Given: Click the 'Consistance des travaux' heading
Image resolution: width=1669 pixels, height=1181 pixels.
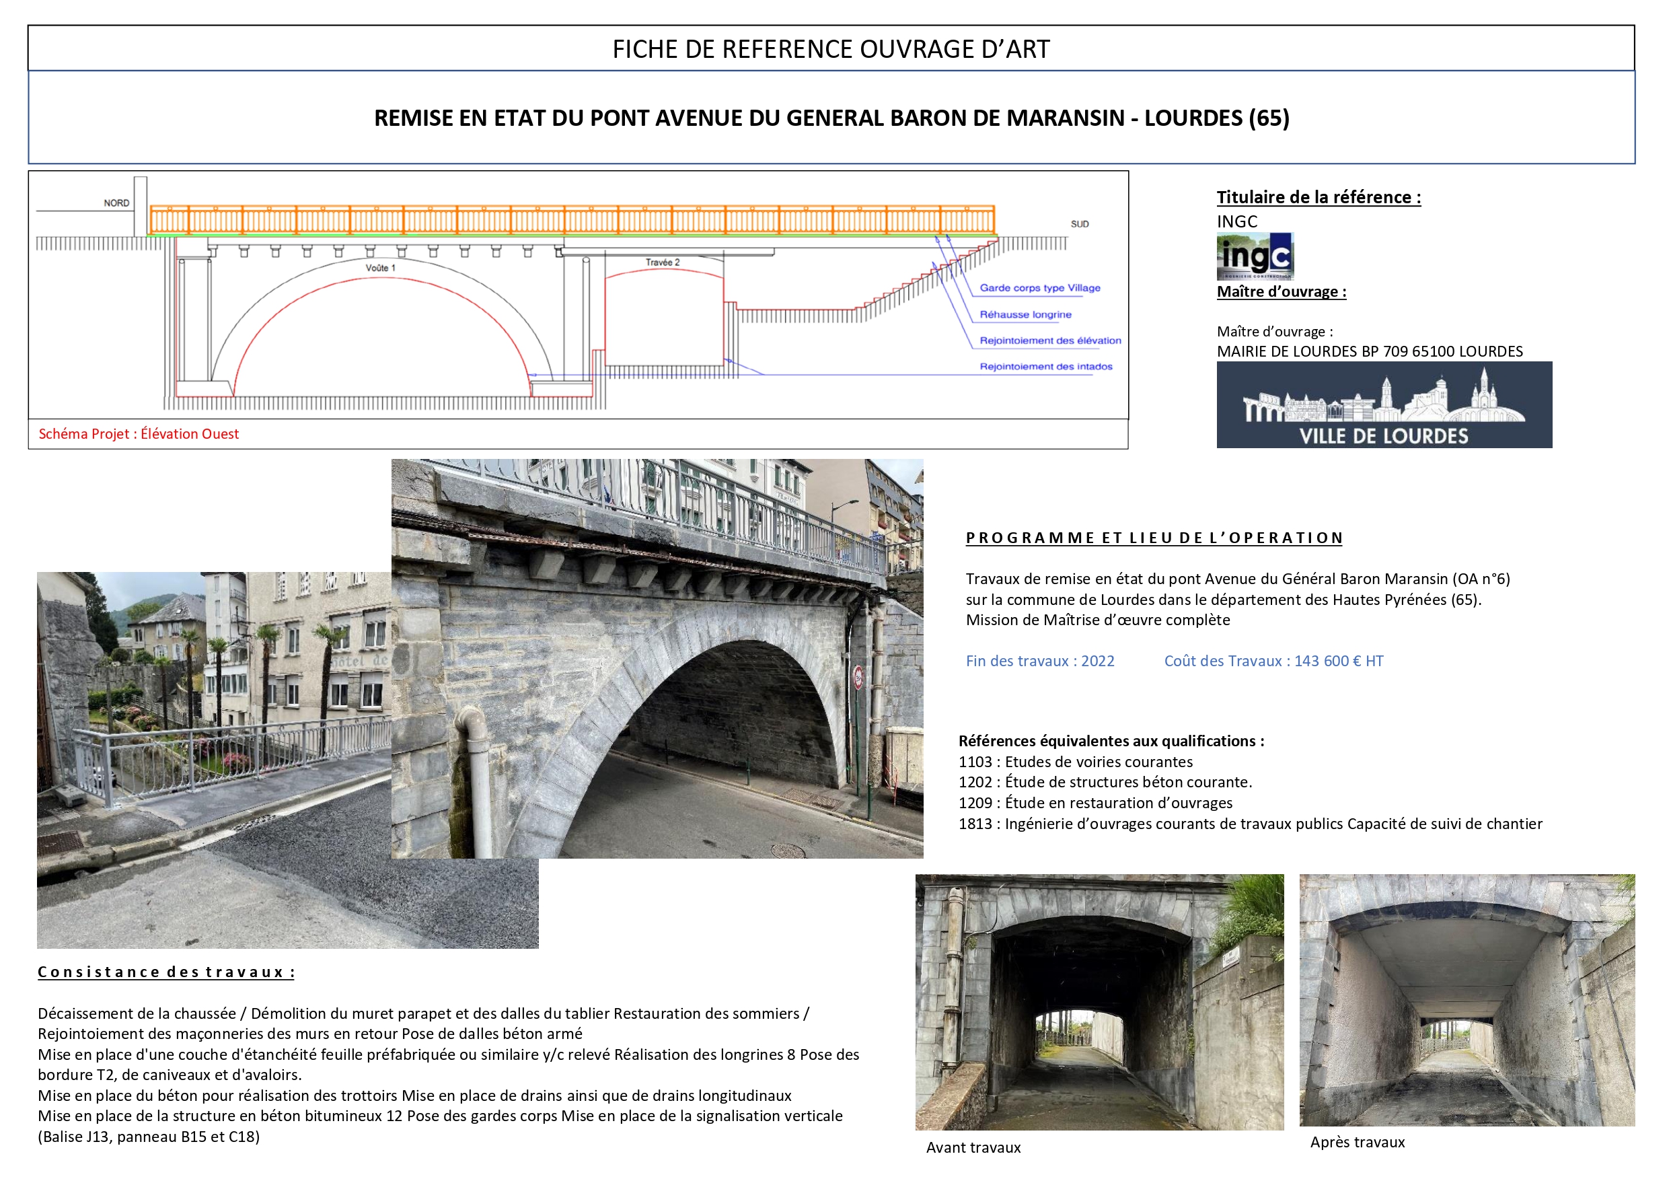Looking at the screenshot, I should click(165, 972).
